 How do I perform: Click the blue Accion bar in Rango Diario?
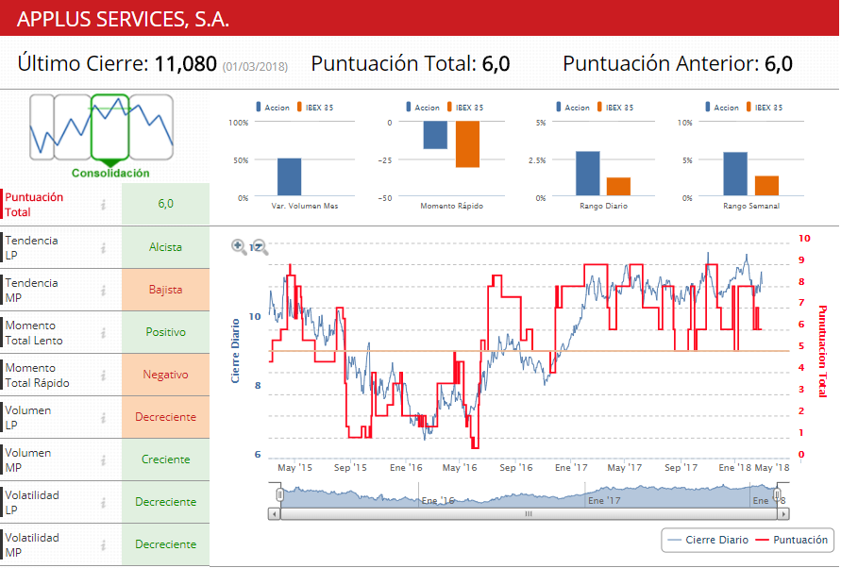[587, 174]
